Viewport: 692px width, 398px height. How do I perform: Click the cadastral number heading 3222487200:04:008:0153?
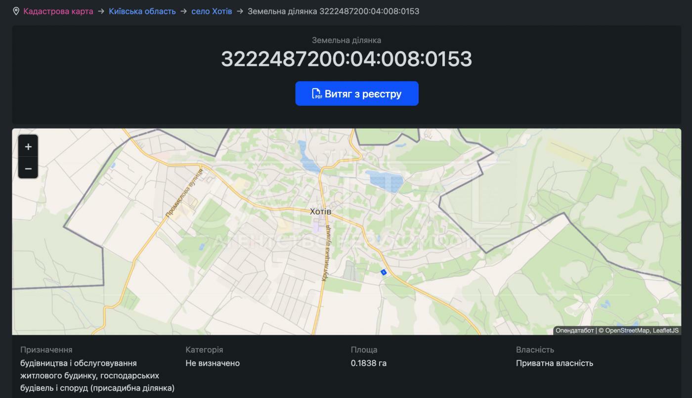(x=346, y=59)
